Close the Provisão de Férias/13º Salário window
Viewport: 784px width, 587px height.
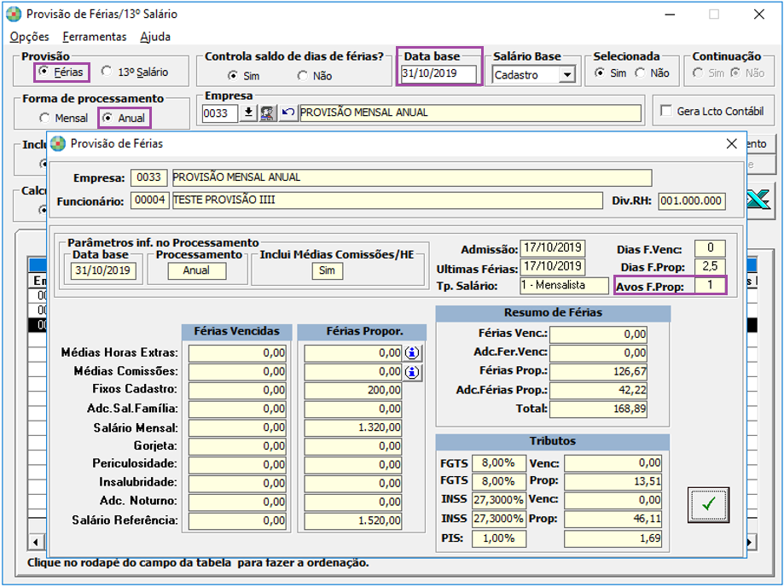[x=759, y=15]
